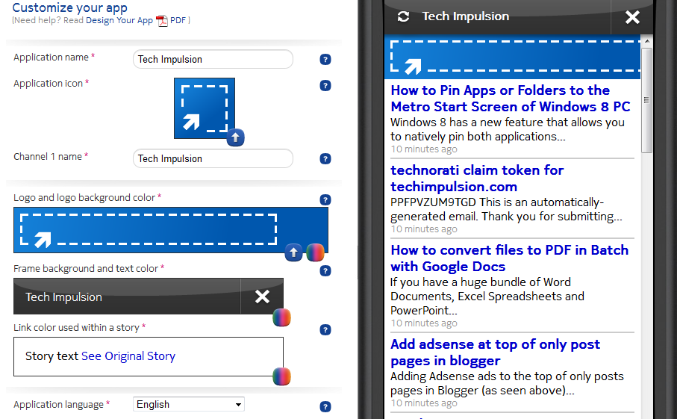Screen dimensions: 677x419
Task: Open frame background color picker
Action: (x=281, y=317)
